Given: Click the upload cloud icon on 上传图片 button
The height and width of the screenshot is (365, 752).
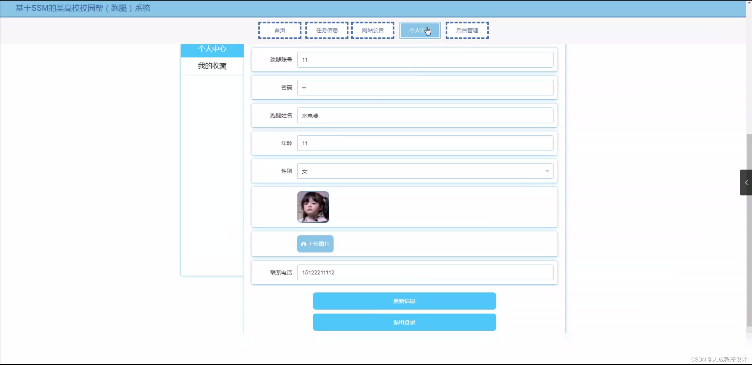Looking at the screenshot, I should click(303, 244).
